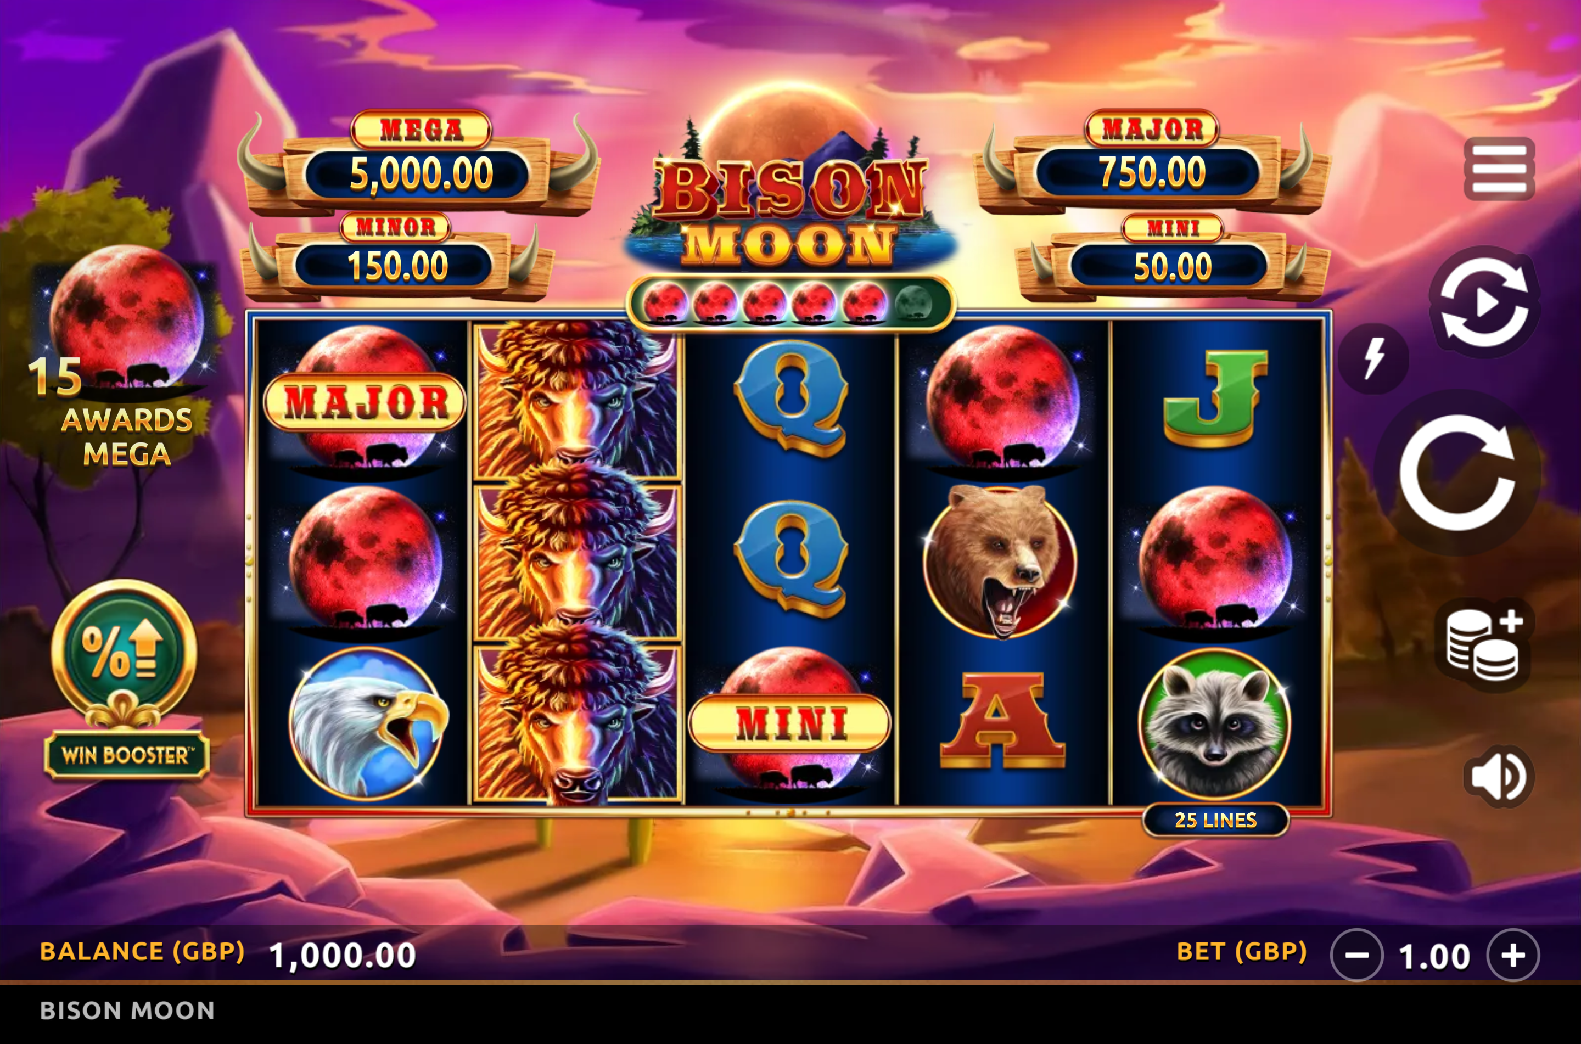Click the raccoon symbol on reel five

pos(1215,724)
